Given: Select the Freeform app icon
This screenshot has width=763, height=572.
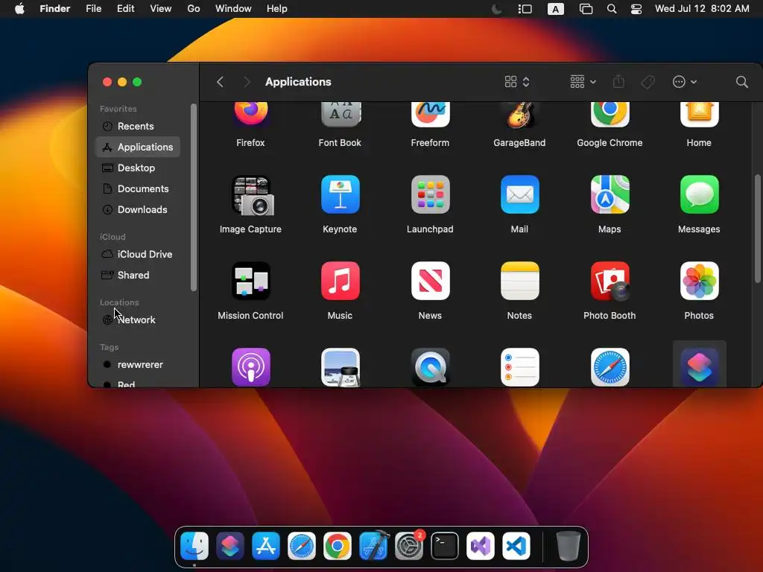Looking at the screenshot, I should (x=430, y=114).
